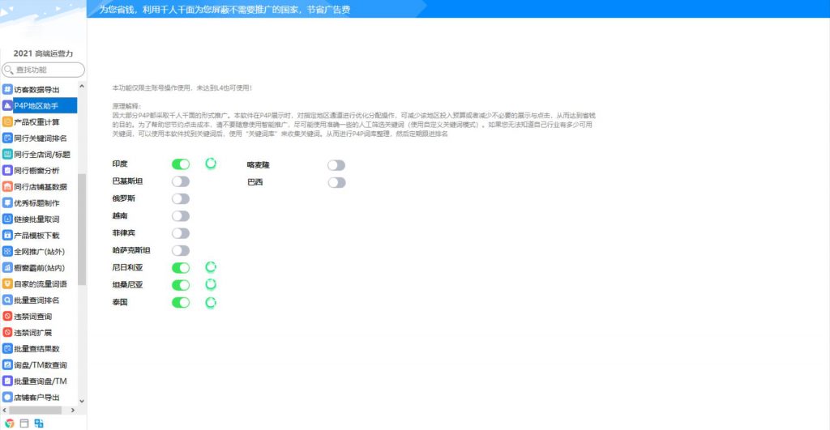Image resolution: width=830 pixels, height=430 pixels.
Task: Open 同行关键词排名 via its icon
Action: pyautogui.click(x=7, y=138)
